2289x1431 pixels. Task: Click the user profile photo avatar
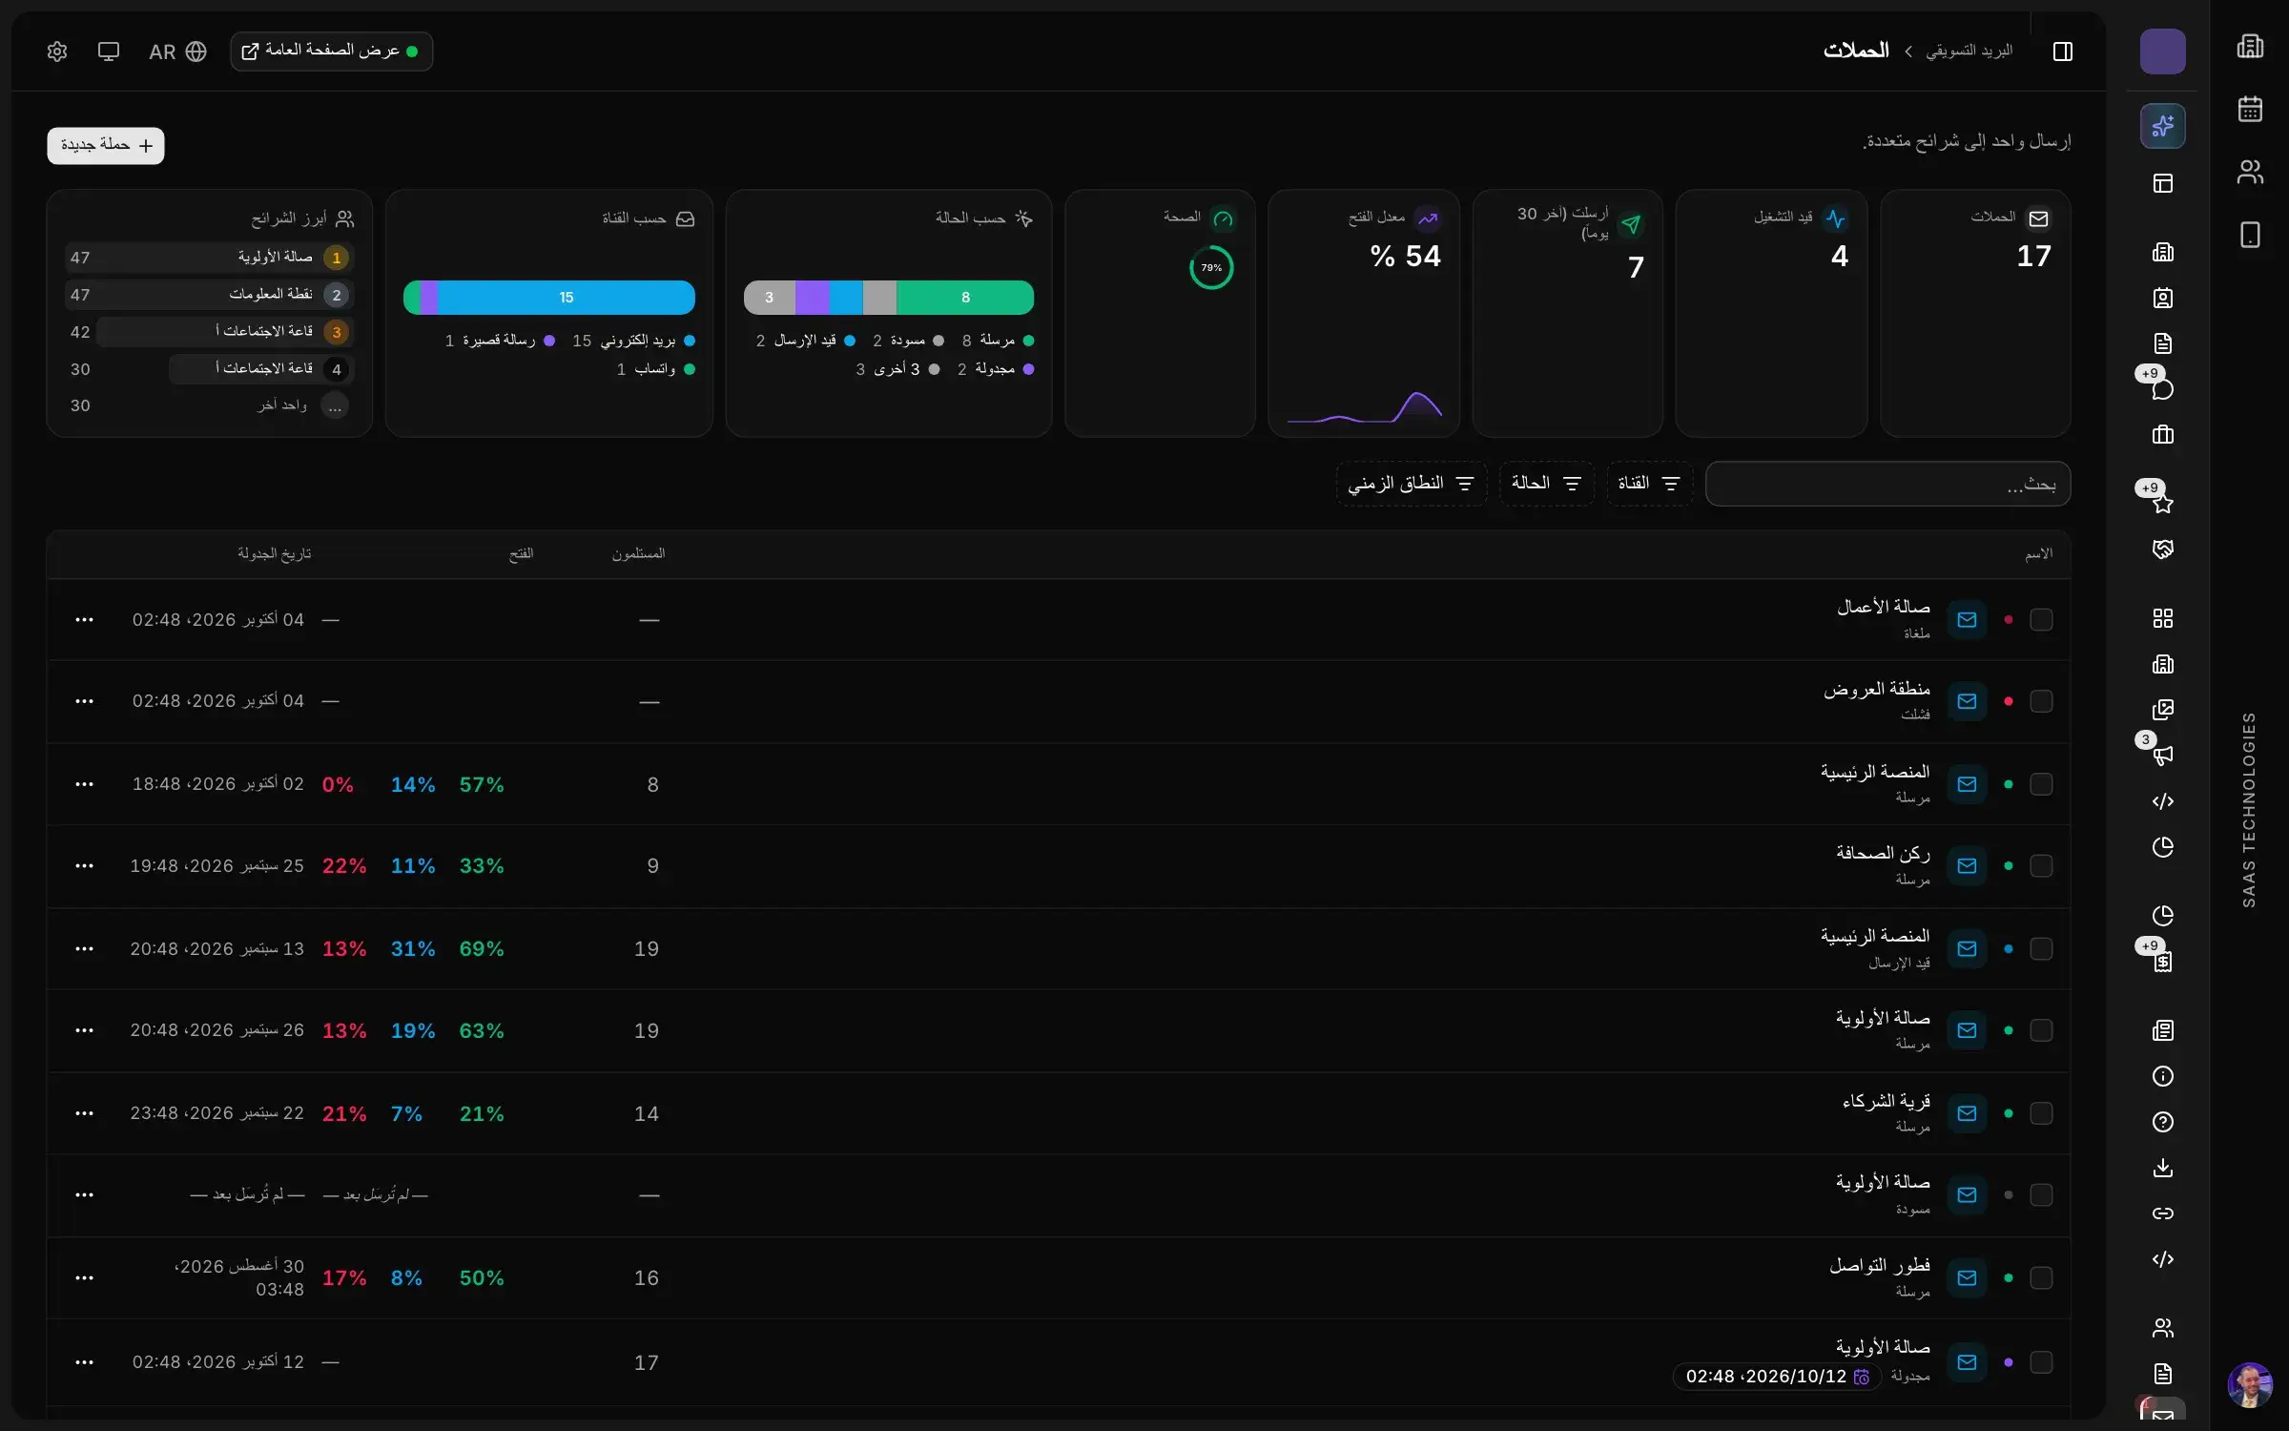coord(2250,1384)
